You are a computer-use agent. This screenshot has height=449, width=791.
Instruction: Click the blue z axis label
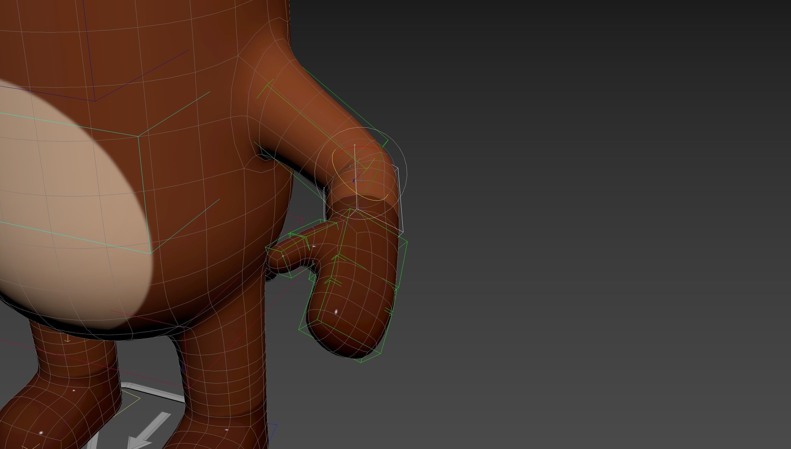click(353, 181)
